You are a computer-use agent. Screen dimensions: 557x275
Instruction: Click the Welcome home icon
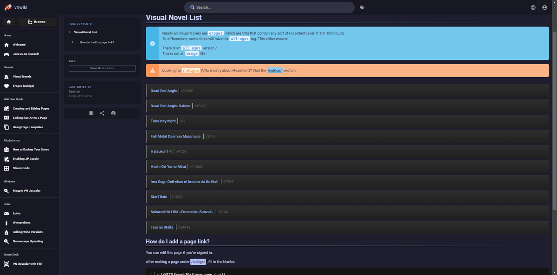[x=6, y=45]
